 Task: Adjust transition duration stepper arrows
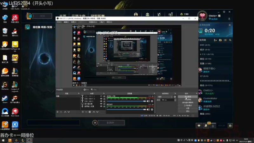click(x=175, y=100)
